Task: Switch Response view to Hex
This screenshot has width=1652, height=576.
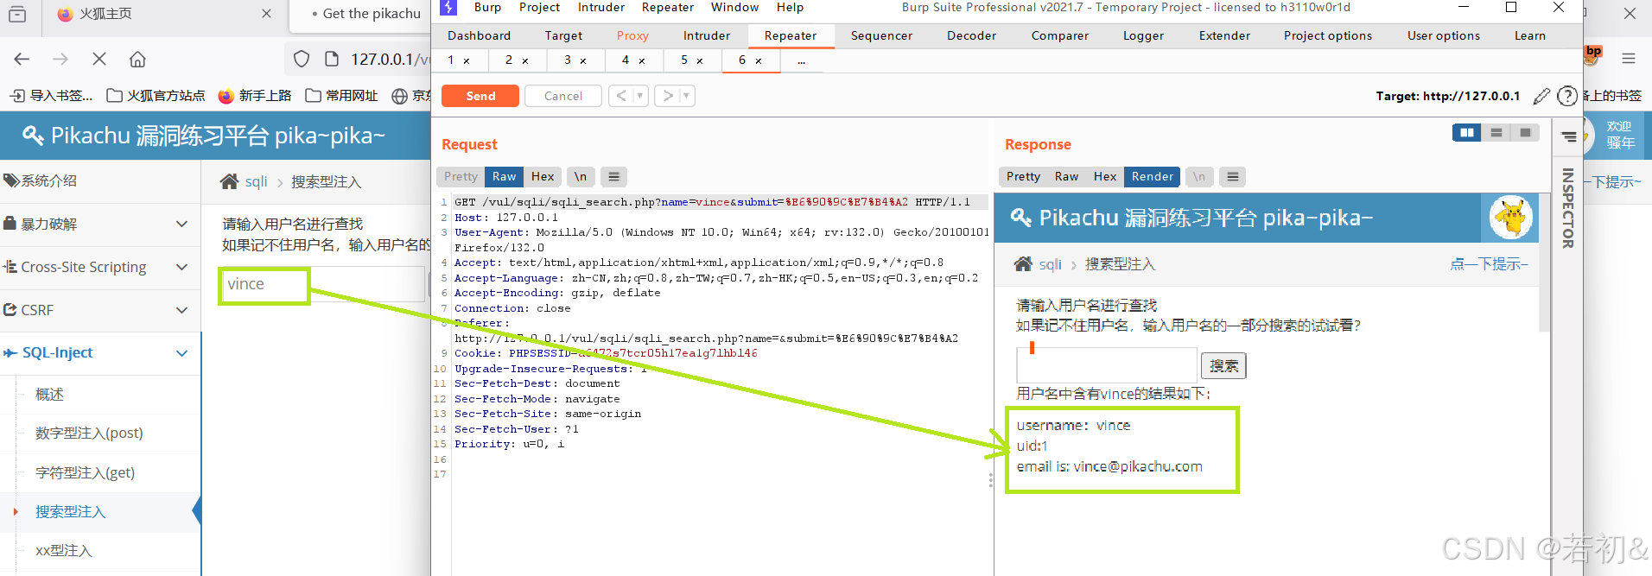Action: click(x=1105, y=176)
